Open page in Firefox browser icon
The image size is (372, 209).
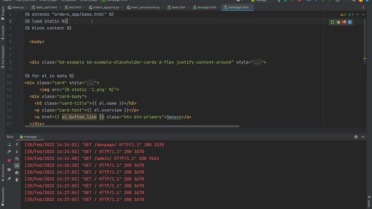tap(344, 22)
